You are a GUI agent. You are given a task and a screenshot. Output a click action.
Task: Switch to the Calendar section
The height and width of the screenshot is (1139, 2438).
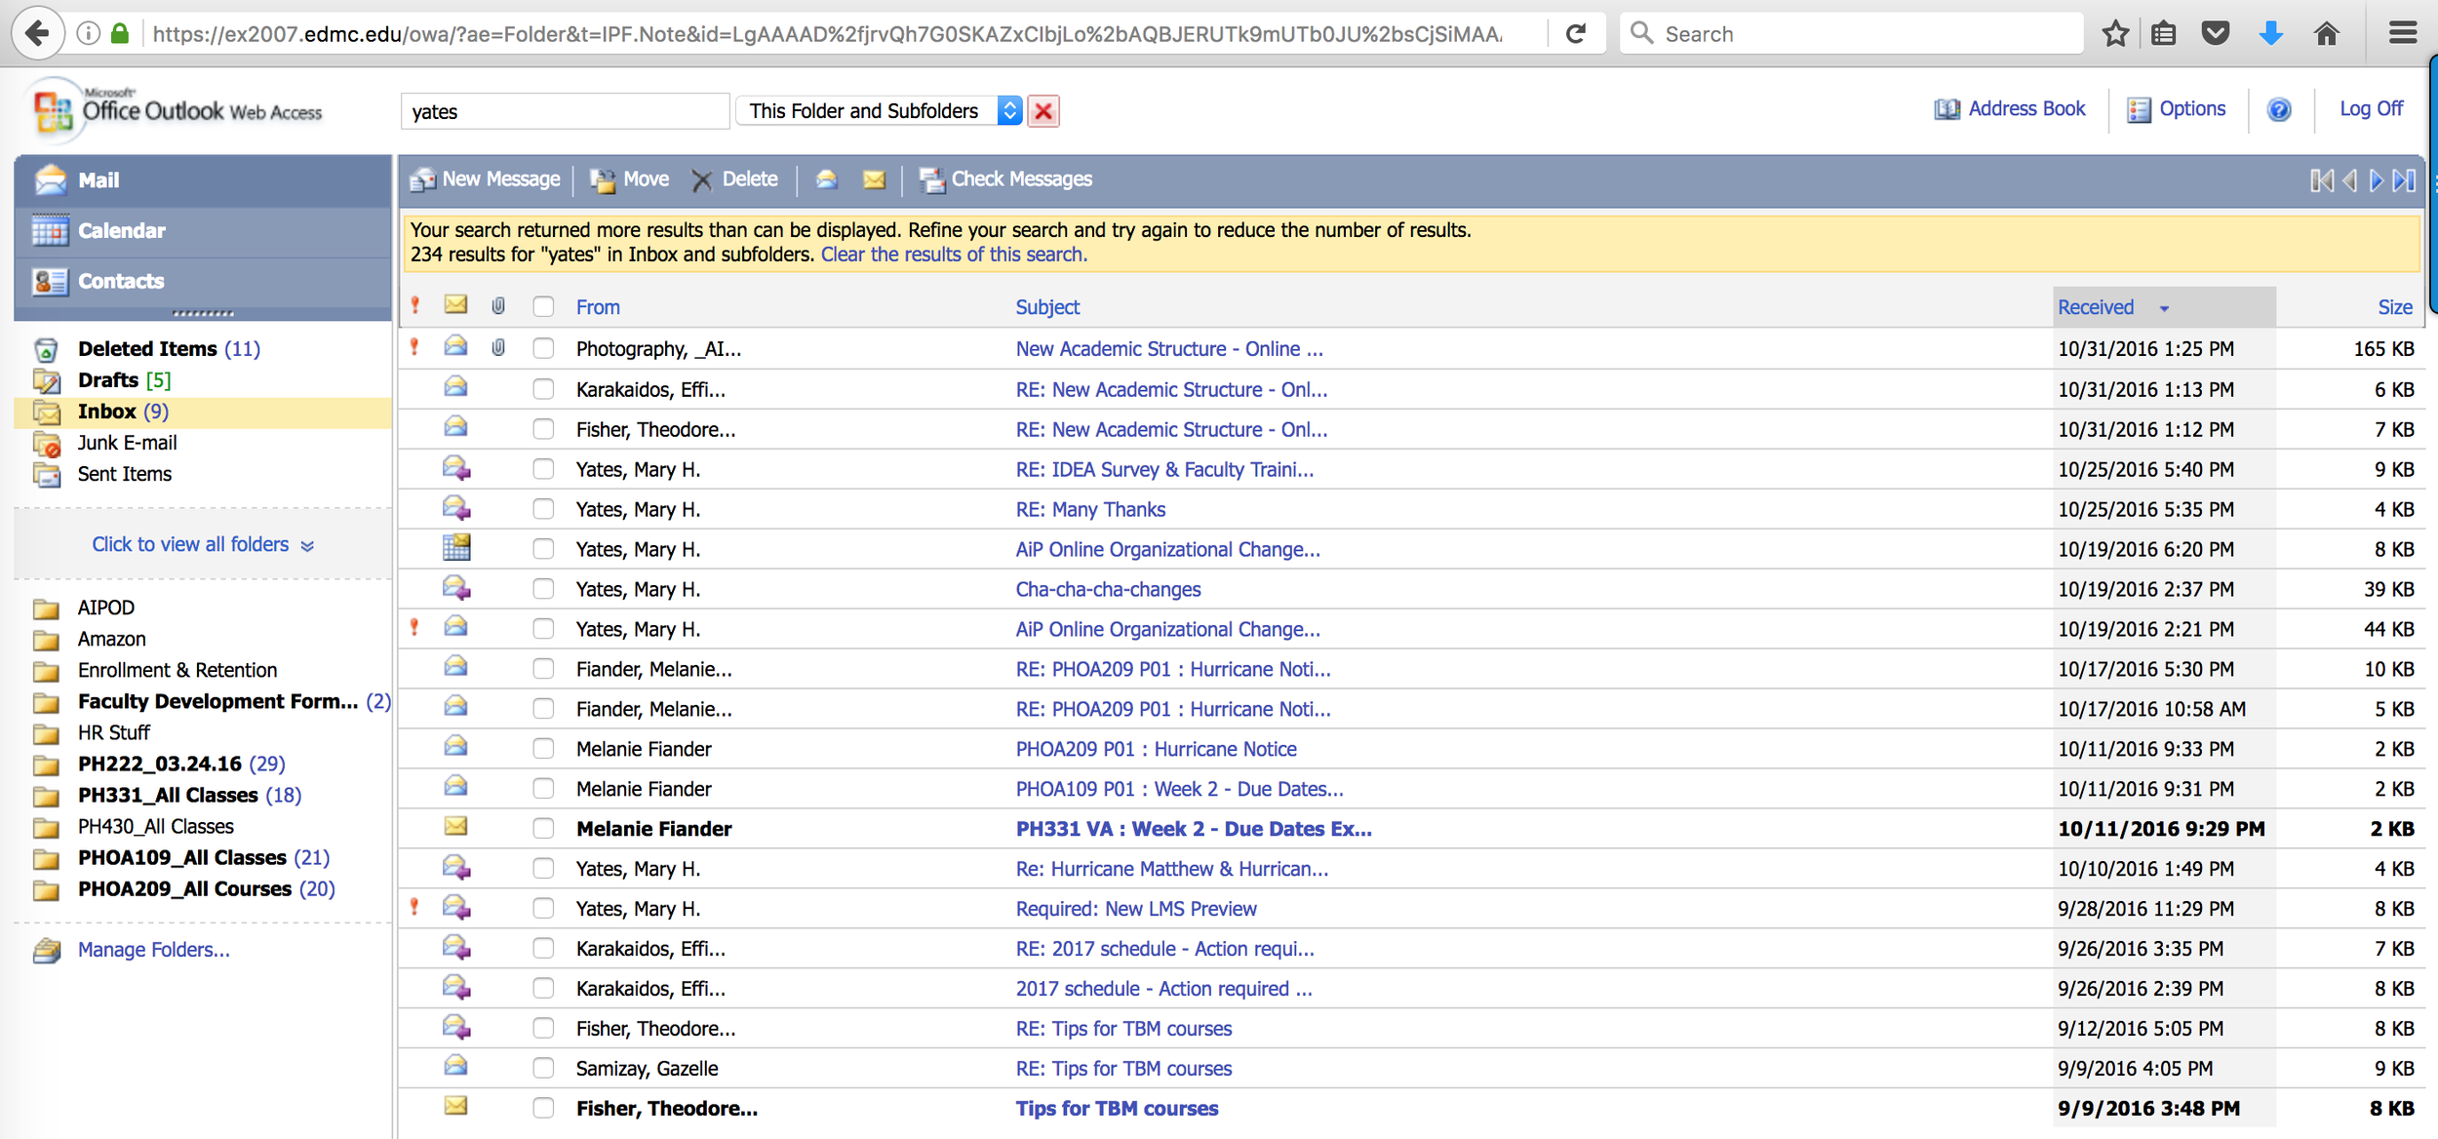pyautogui.click(x=121, y=231)
